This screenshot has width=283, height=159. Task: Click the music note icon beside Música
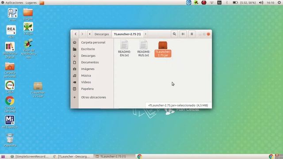coord(75,76)
